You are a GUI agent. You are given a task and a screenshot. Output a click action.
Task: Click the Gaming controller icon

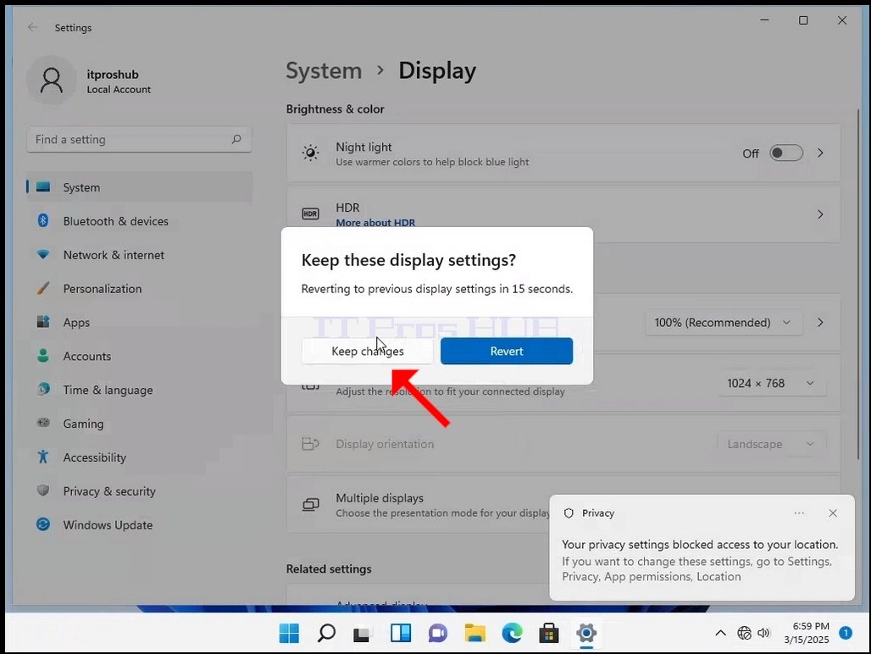[x=42, y=423]
